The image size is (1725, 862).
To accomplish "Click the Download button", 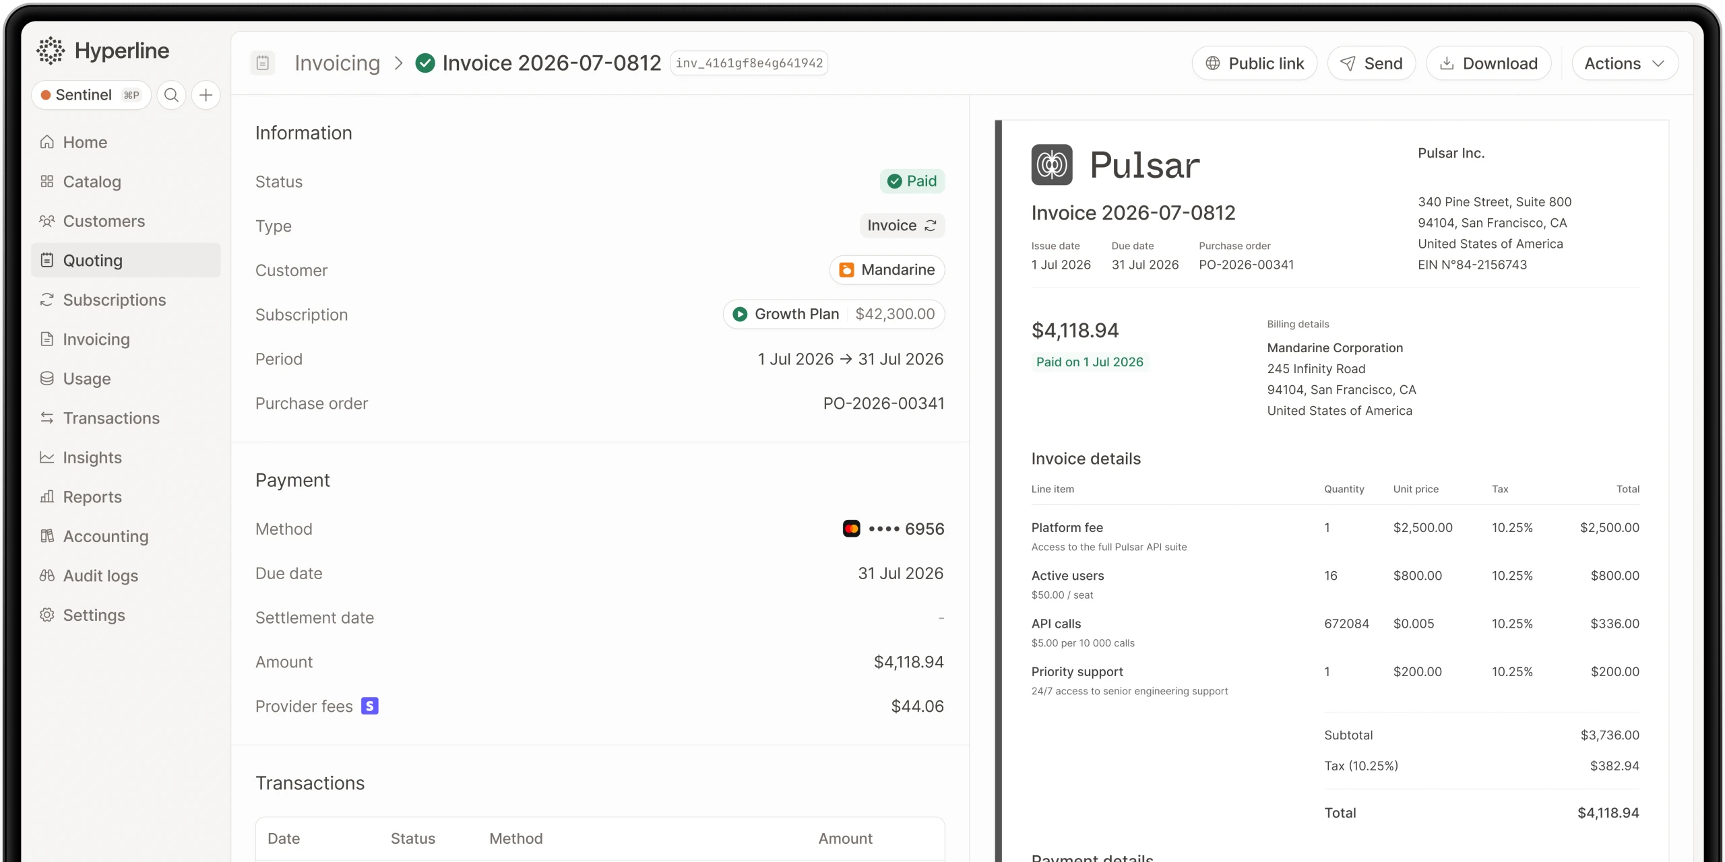I will coord(1488,63).
